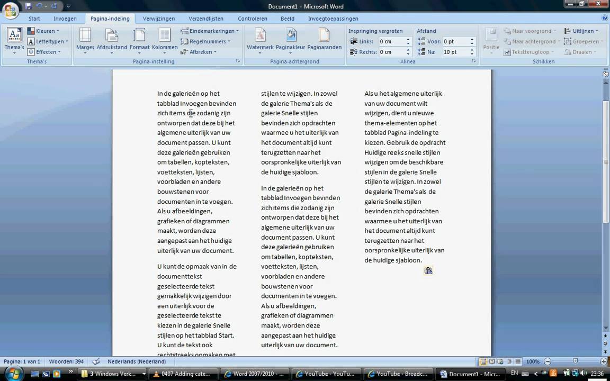Decrease Voor spacing with down arrow
The width and height of the screenshot is (610, 381).
[472, 43]
